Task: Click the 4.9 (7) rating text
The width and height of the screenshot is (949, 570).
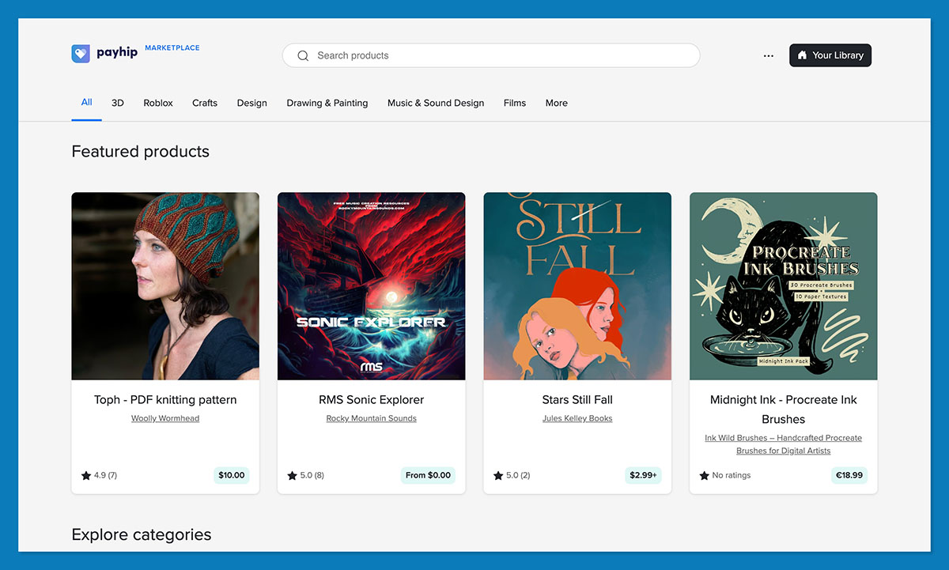Action: (x=105, y=476)
